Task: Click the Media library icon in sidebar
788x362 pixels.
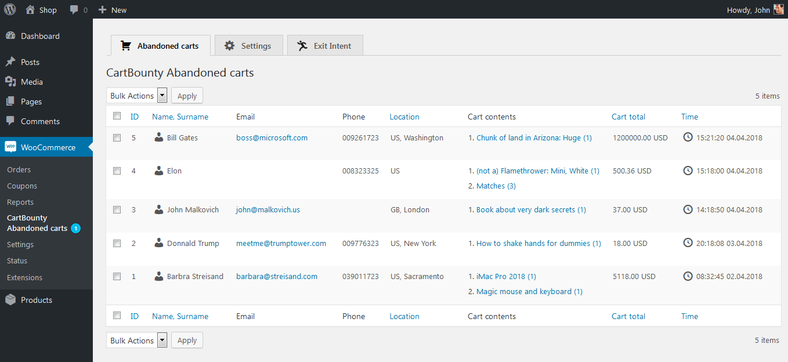Action: click(10, 82)
